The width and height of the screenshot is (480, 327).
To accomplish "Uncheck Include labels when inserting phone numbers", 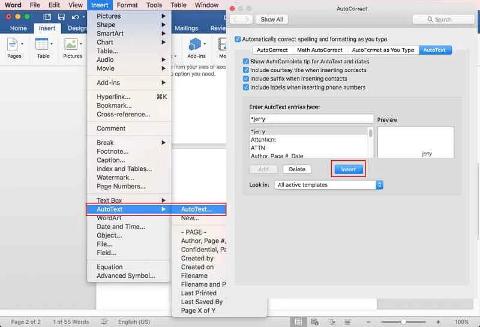I will (245, 87).
